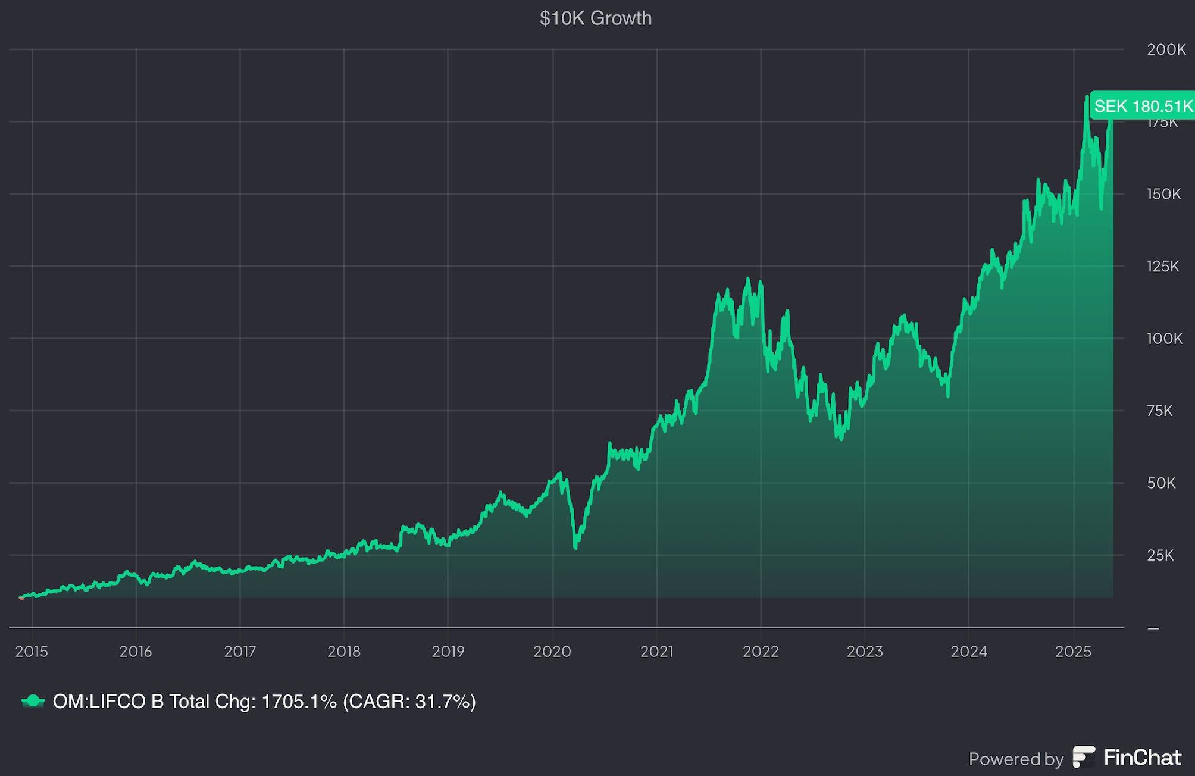Click the 75K y-axis label
The image size is (1195, 776).
[1159, 411]
